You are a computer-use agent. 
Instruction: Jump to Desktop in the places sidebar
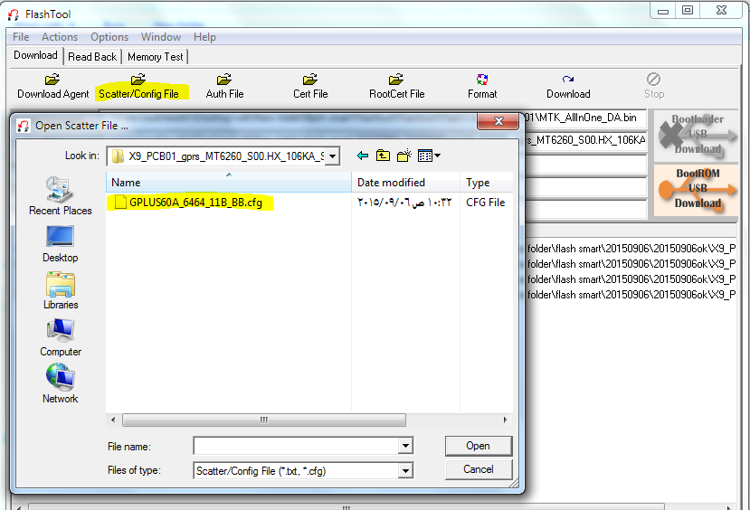click(x=61, y=244)
